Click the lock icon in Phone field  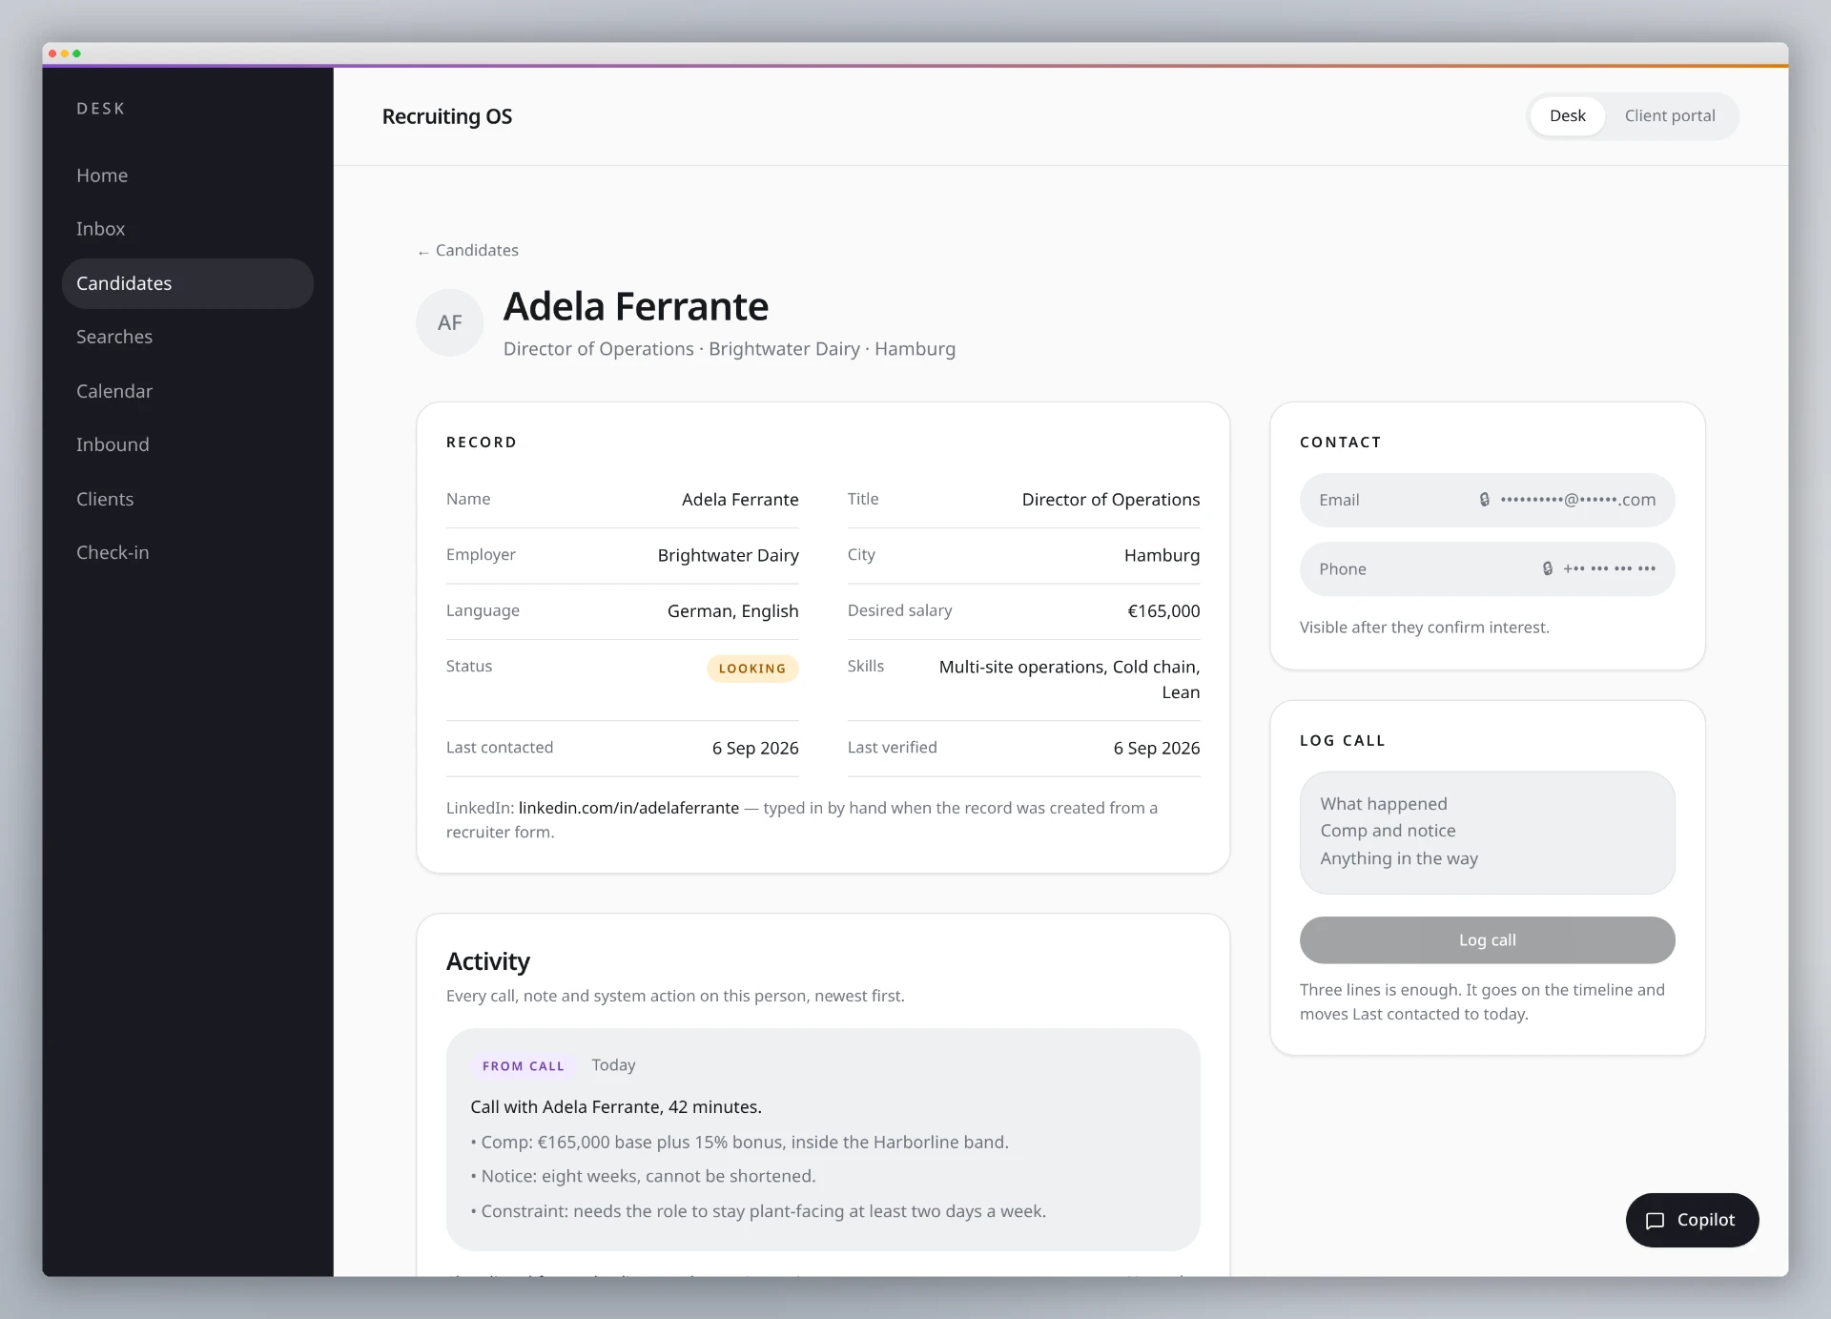(x=1548, y=568)
